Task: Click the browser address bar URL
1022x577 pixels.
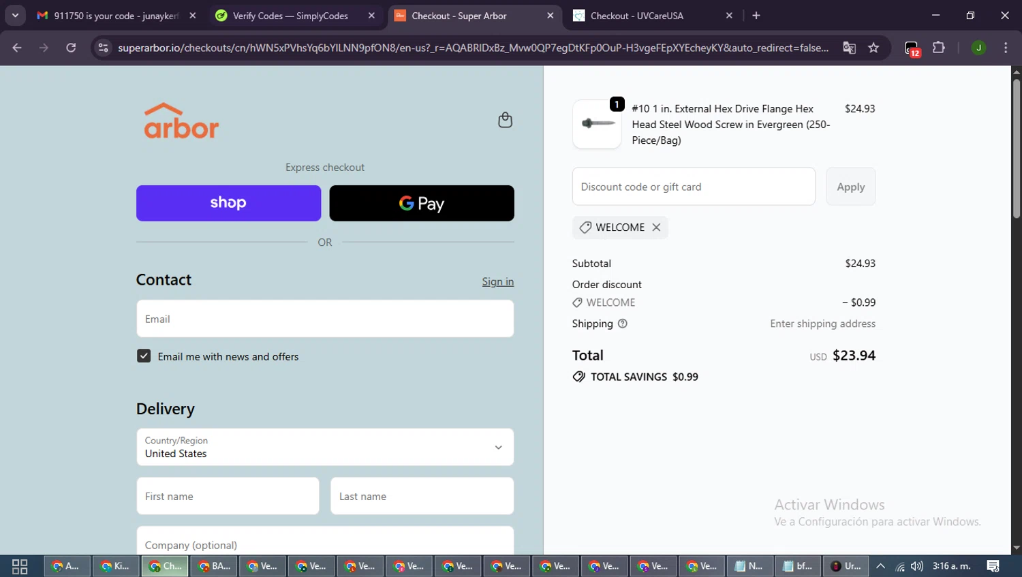Action: pos(473,48)
